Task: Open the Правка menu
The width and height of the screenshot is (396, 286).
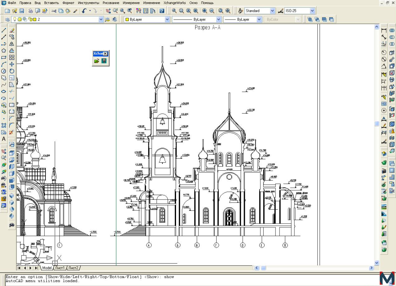Action: pos(25,3)
